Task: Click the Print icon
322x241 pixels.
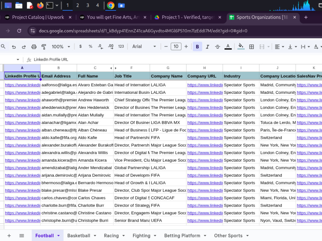Action: tap(34, 47)
